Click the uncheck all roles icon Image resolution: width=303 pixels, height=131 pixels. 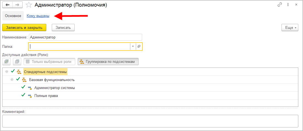17,62
